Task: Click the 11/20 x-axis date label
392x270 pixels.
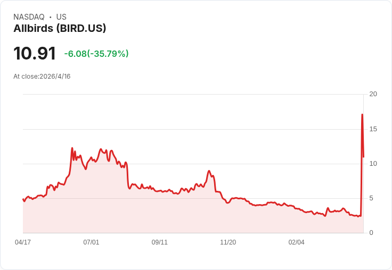Action: 228,242
